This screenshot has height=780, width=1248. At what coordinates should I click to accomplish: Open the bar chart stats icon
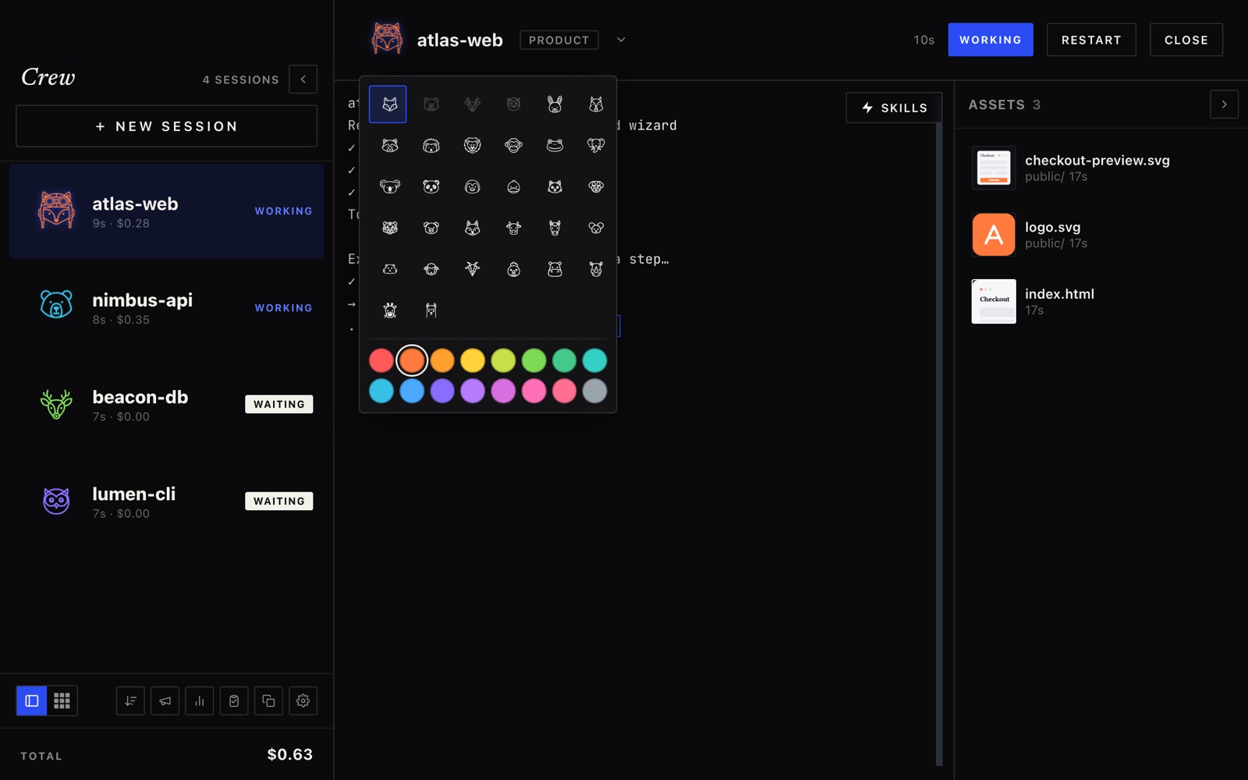200,701
